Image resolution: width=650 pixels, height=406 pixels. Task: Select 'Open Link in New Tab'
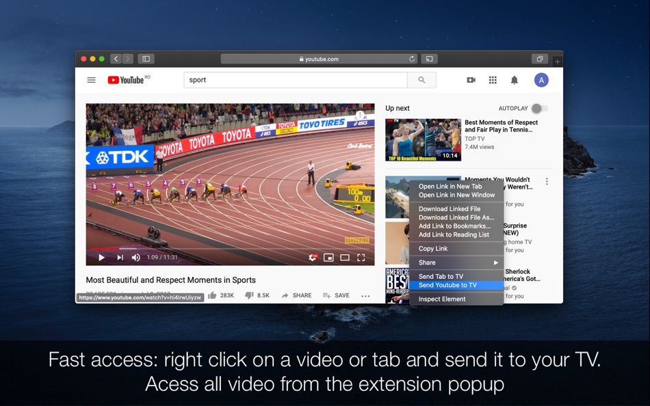pos(456,186)
